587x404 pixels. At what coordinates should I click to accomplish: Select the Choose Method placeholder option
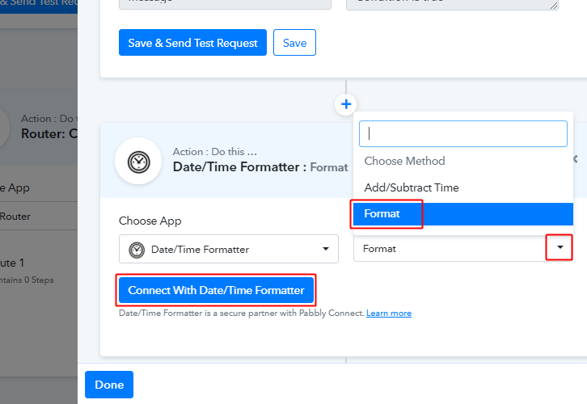point(463,161)
